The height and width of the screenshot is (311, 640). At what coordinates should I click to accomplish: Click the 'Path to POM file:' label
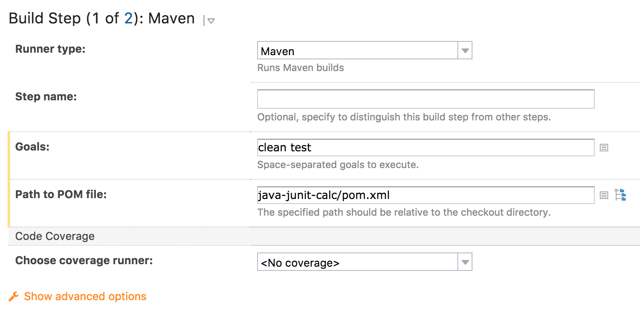pyautogui.click(x=61, y=194)
